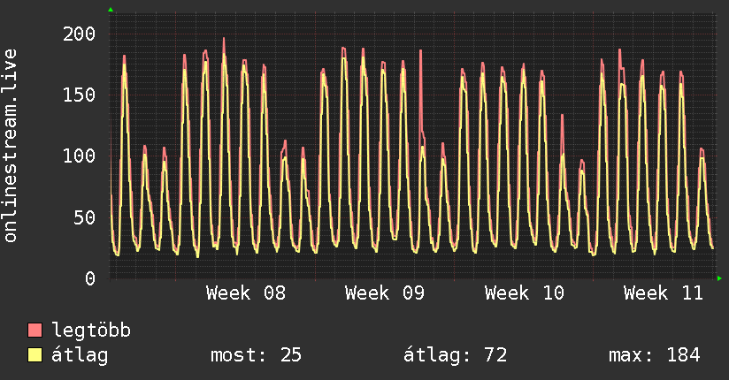This screenshot has width=729, height=380.
Task: Click the 'átlag: 72' average value
Action: (455, 355)
